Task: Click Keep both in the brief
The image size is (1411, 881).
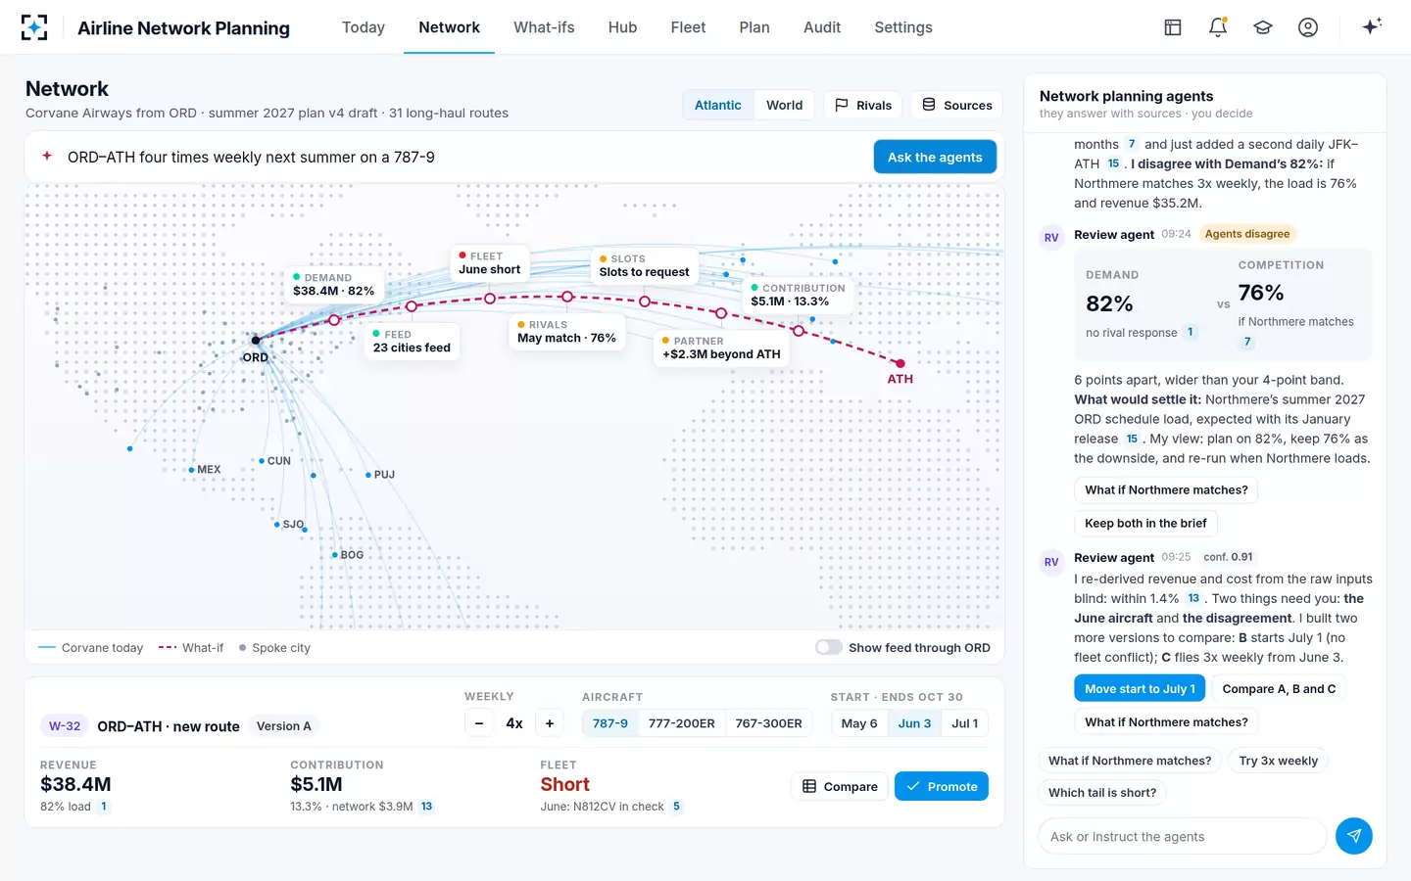Action: (x=1145, y=523)
